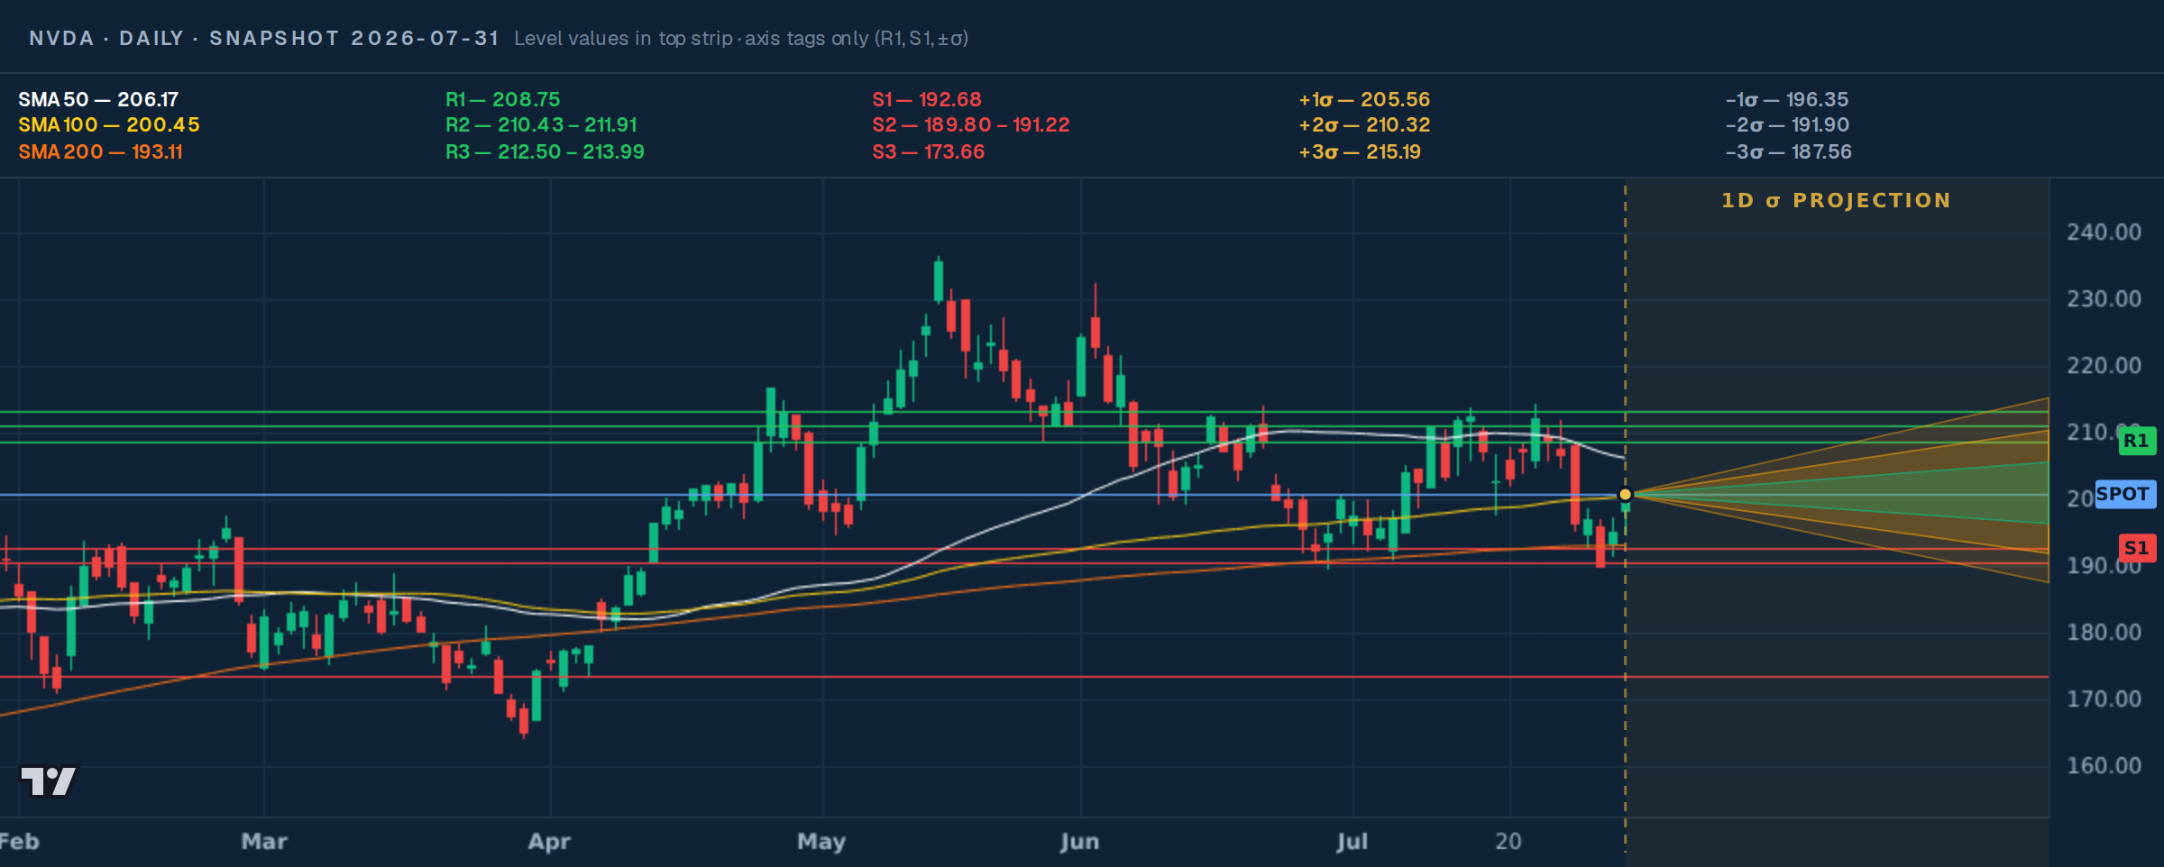Click the −1σ — 196.35 value
The width and height of the screenshot is (2164, 867).
1787,99
